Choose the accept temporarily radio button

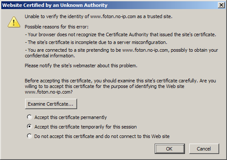click(x=29, y=126)
